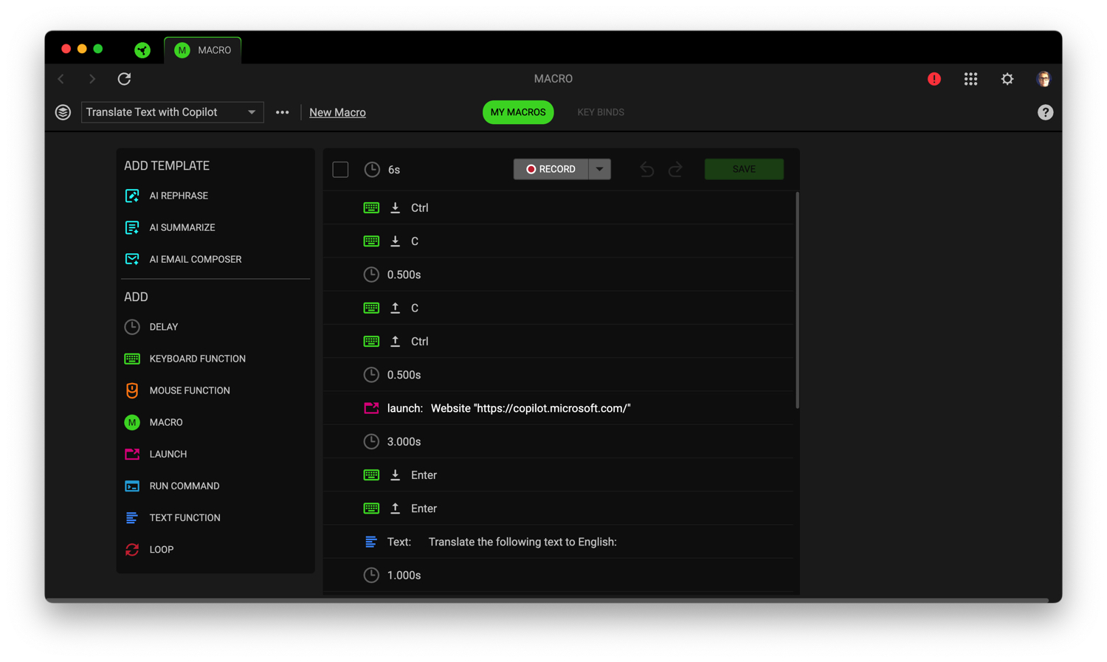Click the SAVE button

[x=744, y=169]
